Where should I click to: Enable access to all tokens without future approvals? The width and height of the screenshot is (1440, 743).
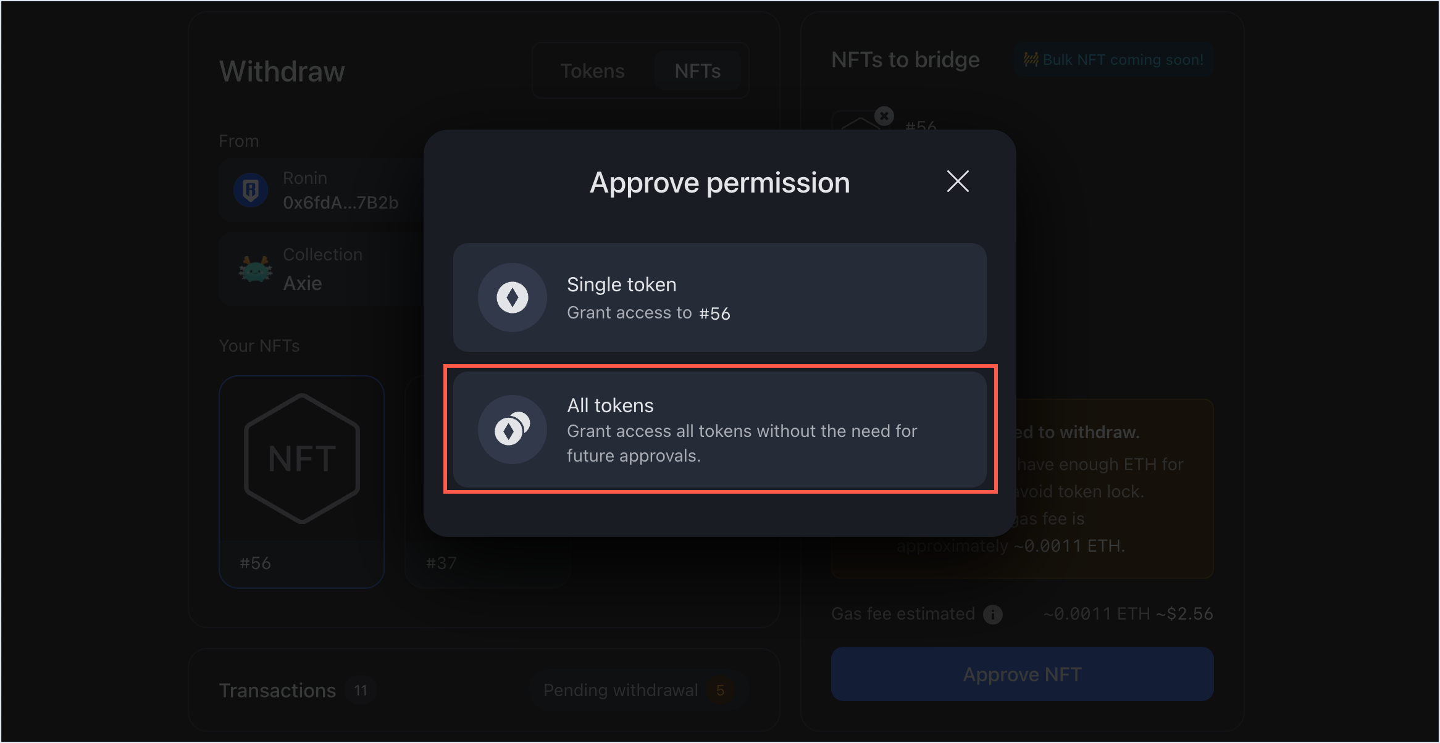pos(719,428)
